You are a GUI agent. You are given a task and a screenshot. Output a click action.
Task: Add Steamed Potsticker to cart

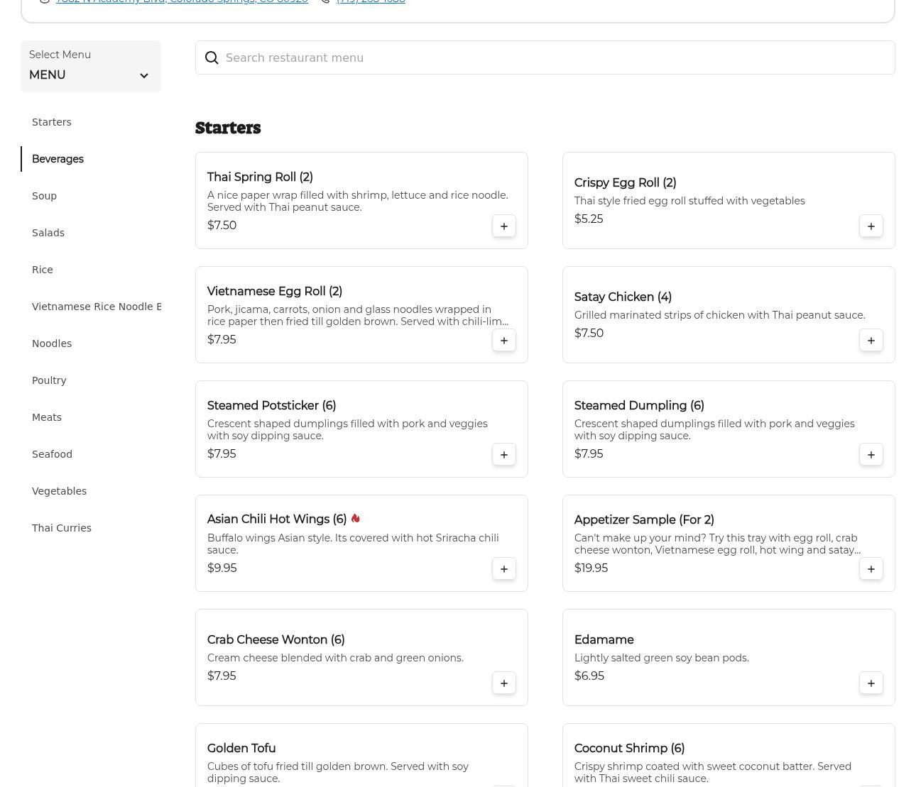click(x=503, y=455)
